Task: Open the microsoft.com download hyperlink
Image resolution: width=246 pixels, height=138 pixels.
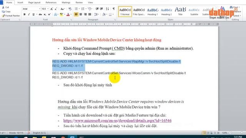Action: [x=117, y=121]
